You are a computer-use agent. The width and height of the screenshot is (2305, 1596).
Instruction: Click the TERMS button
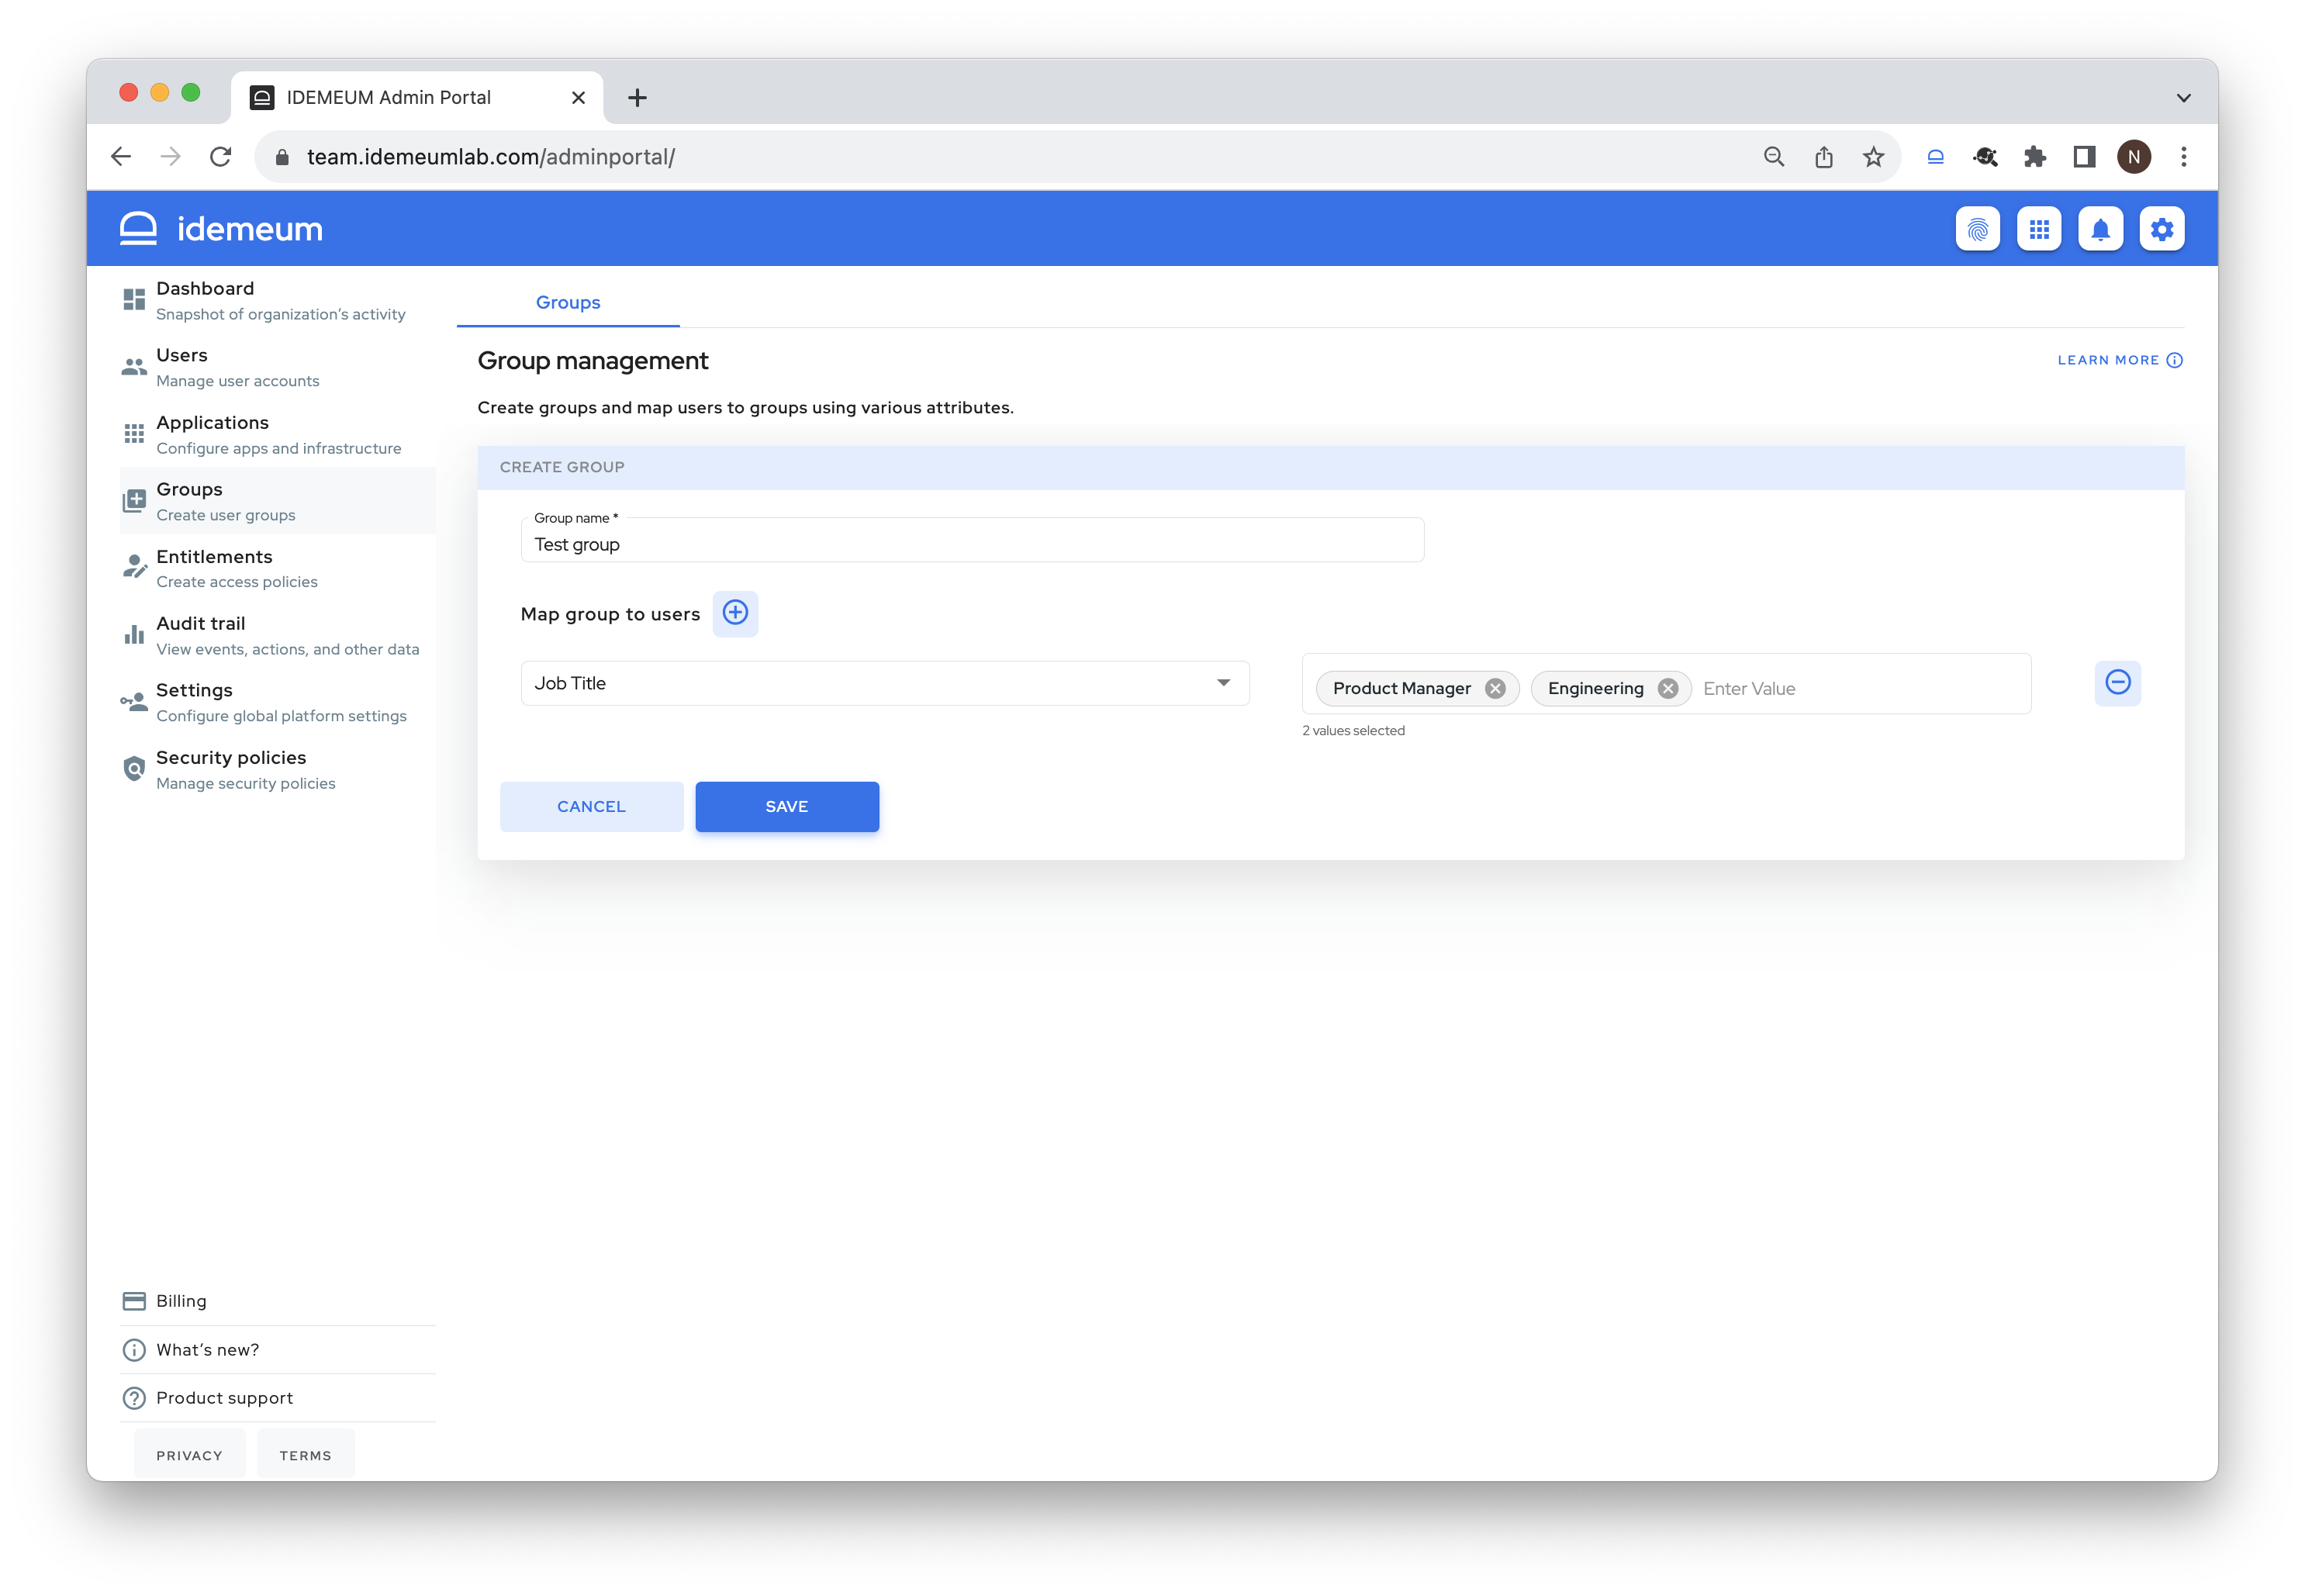click(305, 1455)
